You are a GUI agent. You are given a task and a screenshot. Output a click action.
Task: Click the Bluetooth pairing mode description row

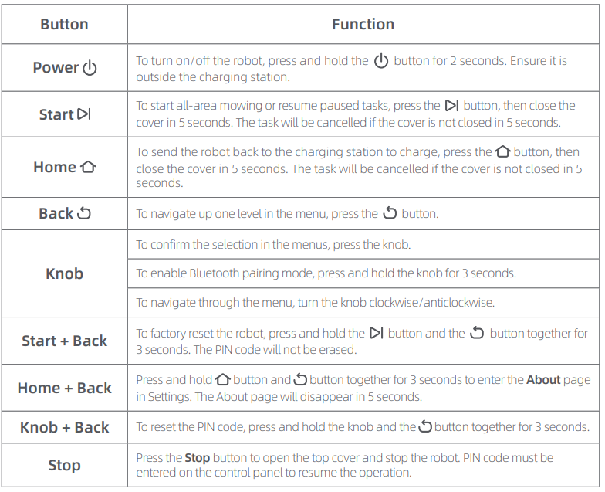[326, 273]
